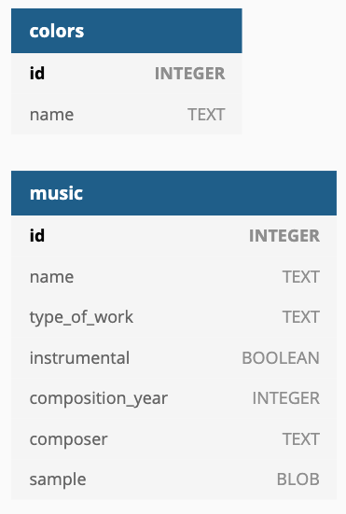Select the colors table header

[x=127, y=31]
